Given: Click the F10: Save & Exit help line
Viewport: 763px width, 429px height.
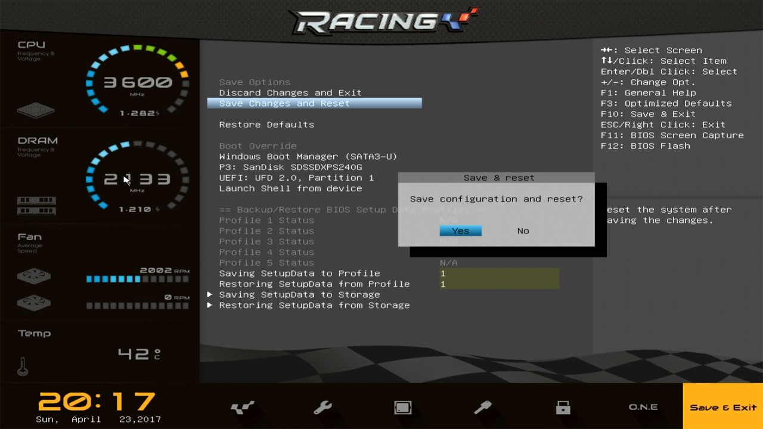Looking at the screenshot, I should pos(648,114).
